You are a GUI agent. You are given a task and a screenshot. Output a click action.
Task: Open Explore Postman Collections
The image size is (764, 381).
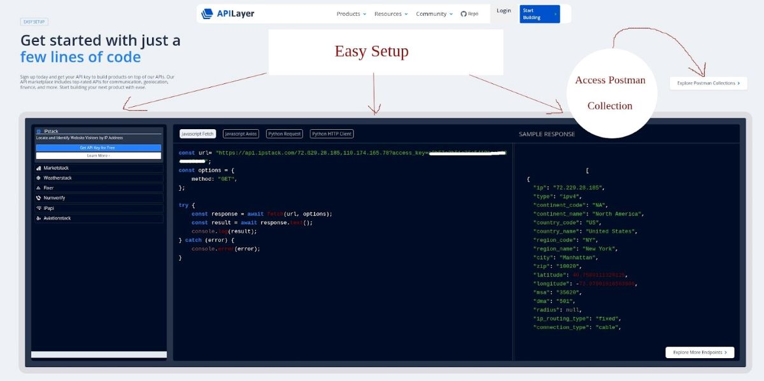click(x=707, y=83)
